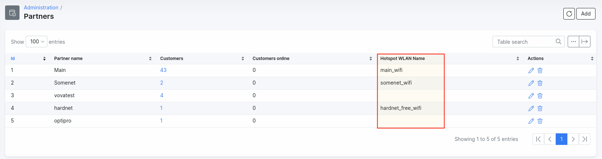
Task: Go to the last page of results
Action: [584, 139]
